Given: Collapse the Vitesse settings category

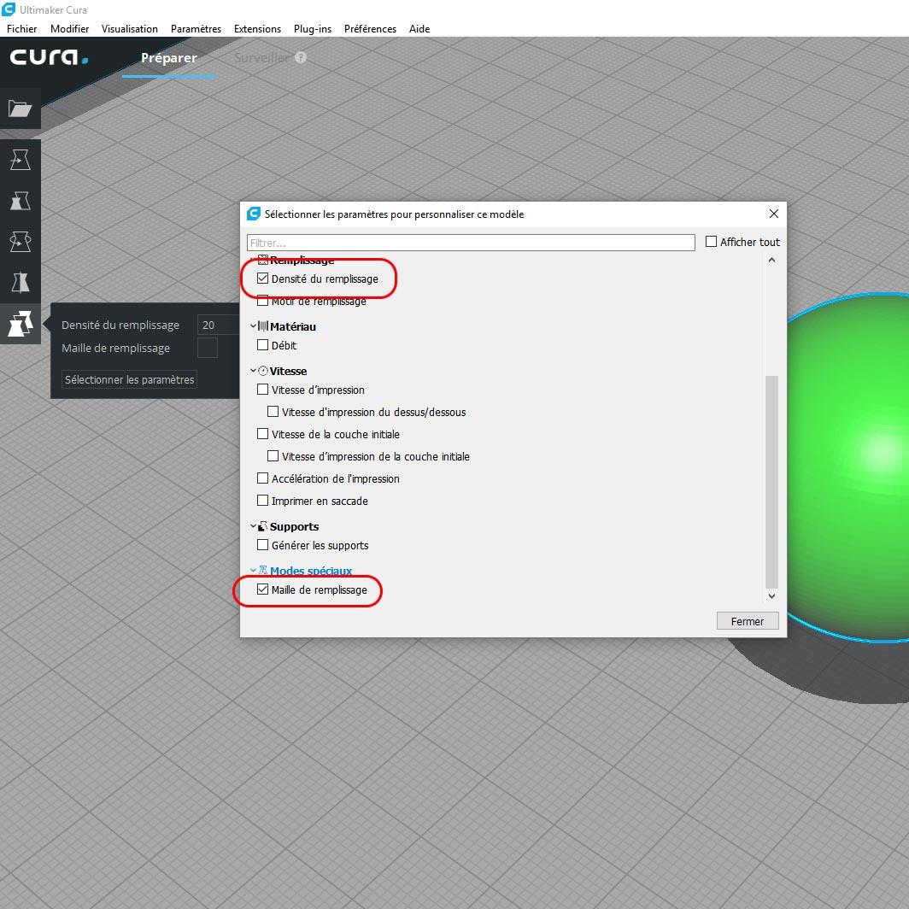Looking at the screenshot, I should tap(254, 371).
